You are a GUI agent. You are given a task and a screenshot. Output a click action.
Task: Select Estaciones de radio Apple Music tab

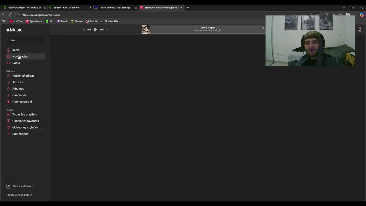pyautogui.click(x=161, y=8)
